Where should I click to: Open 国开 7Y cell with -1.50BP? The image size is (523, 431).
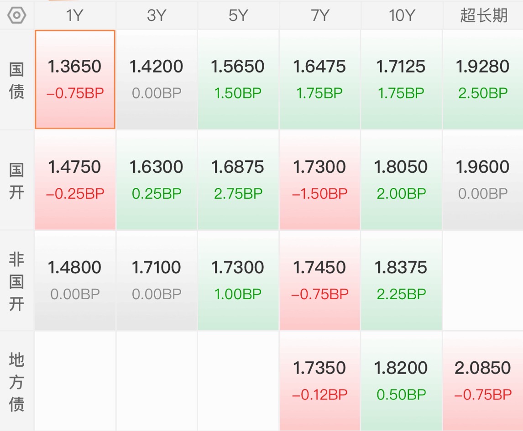[x=320, y=180]
